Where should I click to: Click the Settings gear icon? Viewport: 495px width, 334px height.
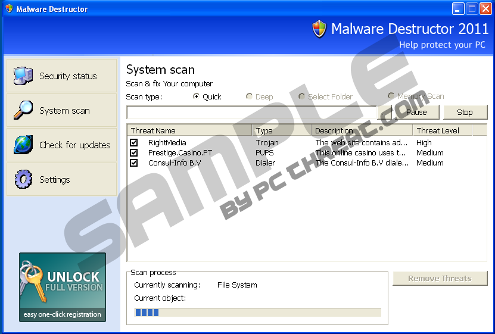click(x=23, y=179)
